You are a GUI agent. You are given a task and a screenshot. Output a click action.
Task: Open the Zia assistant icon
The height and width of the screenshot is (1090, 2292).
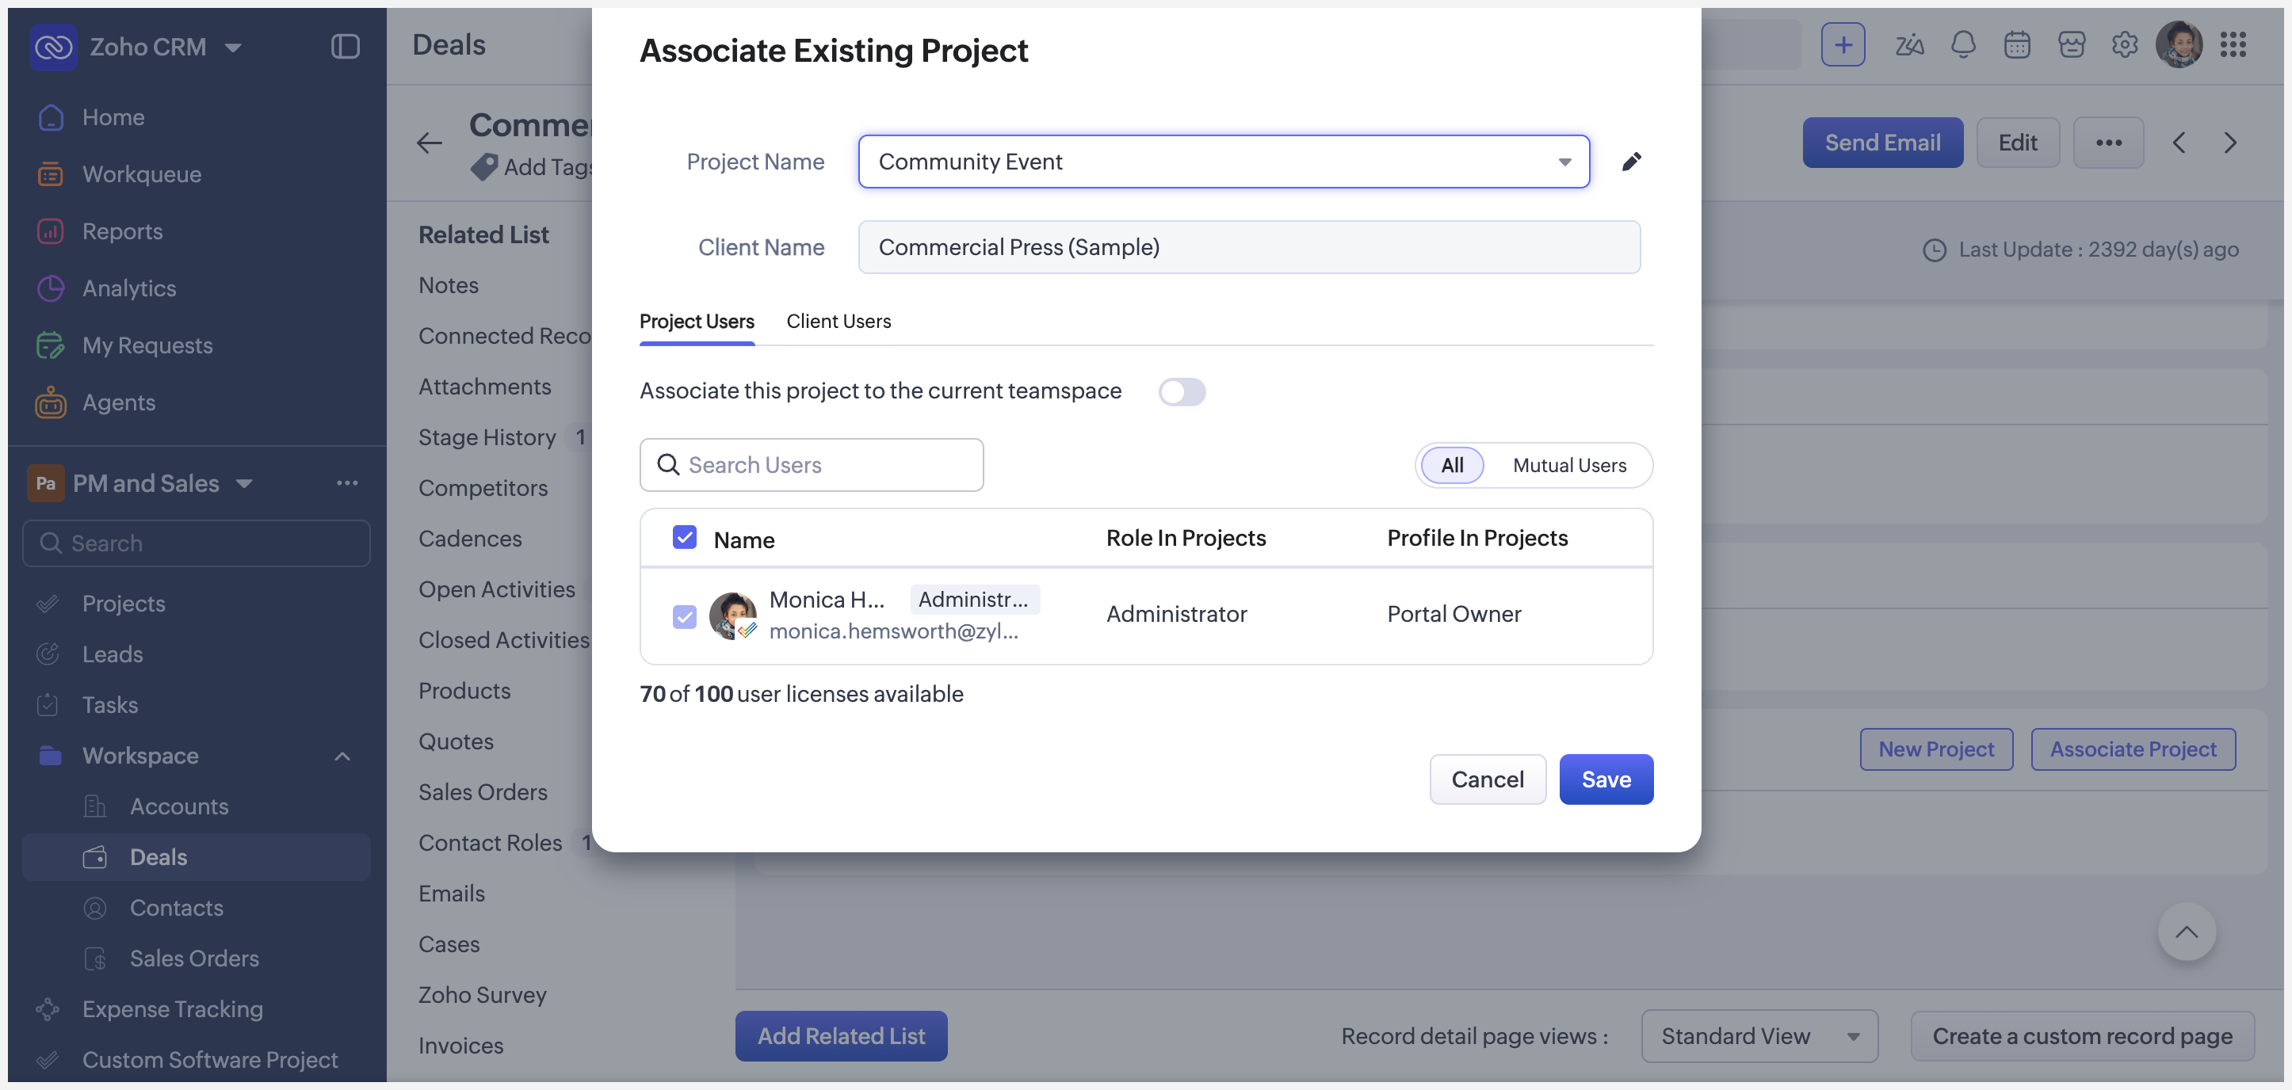(1908, 44)
